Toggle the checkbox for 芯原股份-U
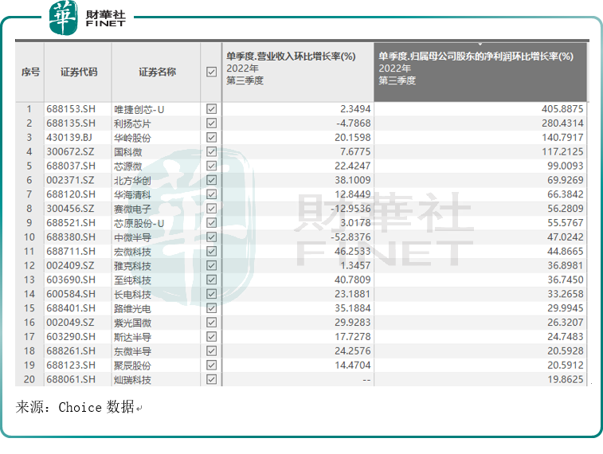 point(211,222)
